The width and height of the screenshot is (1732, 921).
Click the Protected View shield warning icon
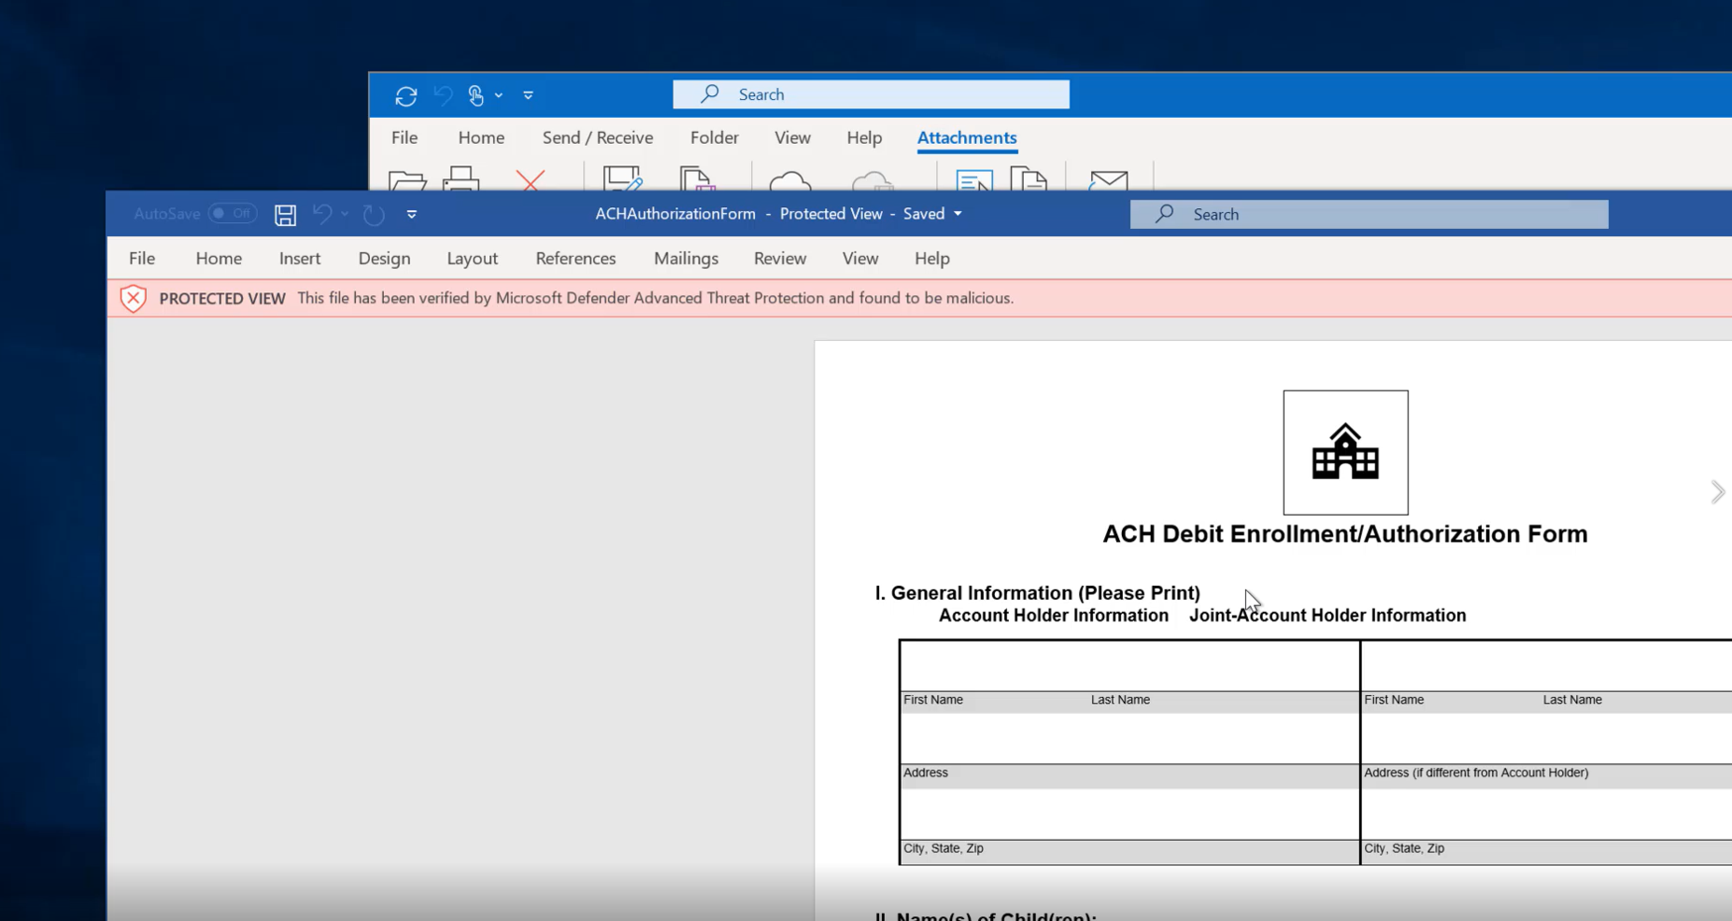(x=133, y=298)
